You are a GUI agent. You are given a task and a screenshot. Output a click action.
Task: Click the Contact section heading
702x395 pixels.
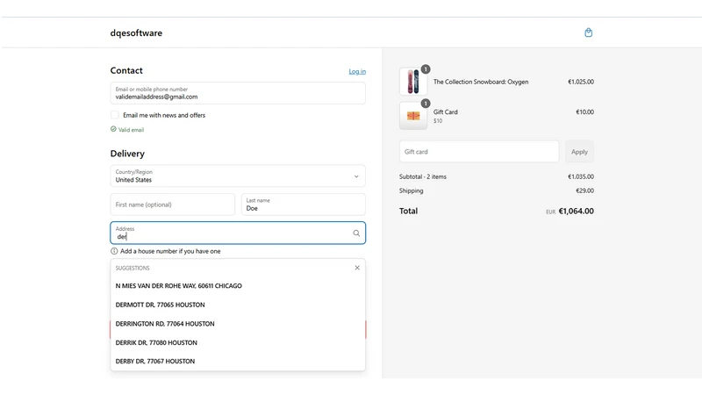(126, 71)
